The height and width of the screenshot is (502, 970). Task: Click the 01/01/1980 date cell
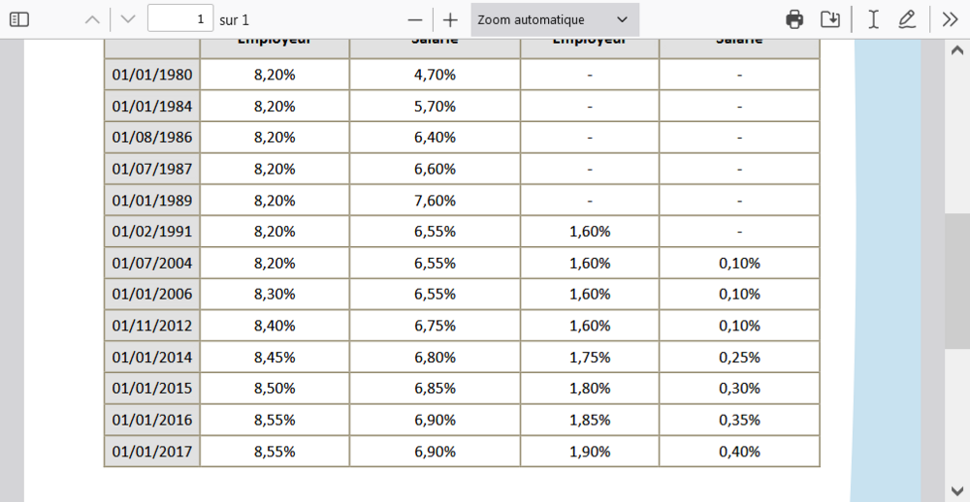(152, 75)
